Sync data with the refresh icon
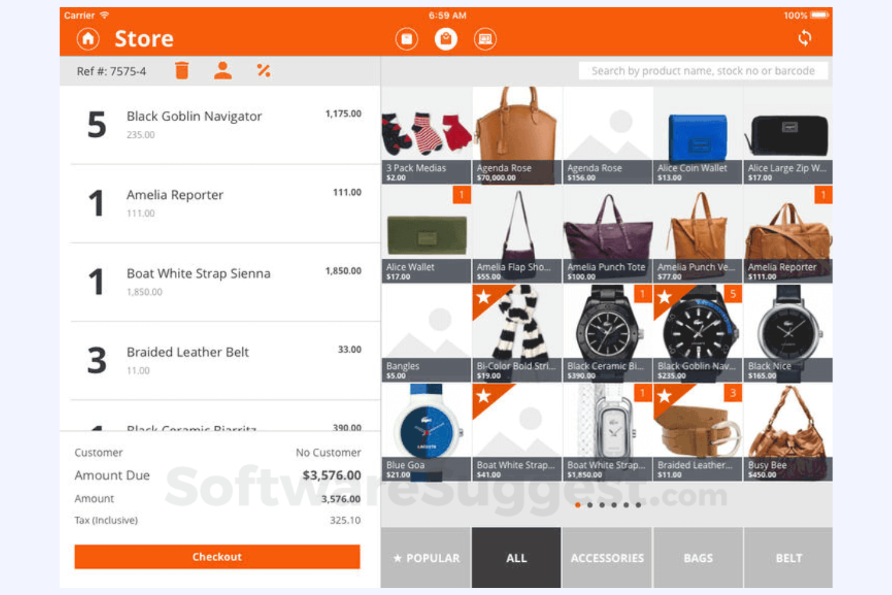892x595 pixels. coord(806,39)
